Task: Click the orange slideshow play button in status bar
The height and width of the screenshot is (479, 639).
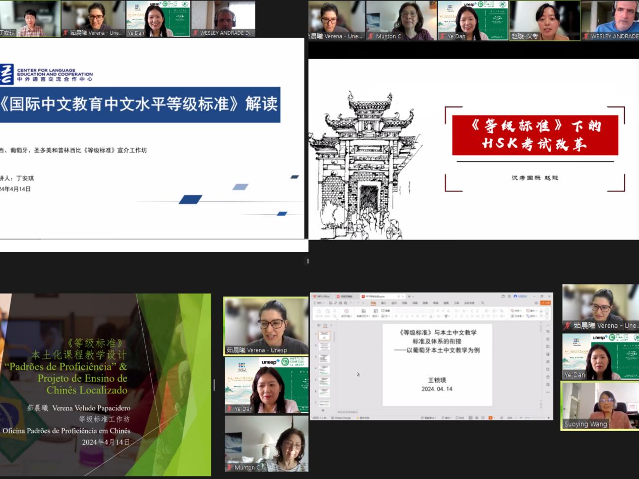Action: point(490,418)
